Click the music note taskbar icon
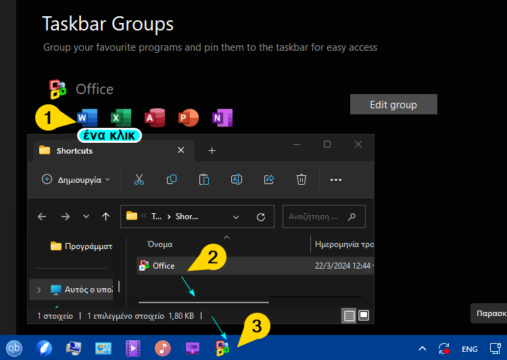Image resolution: width=507 pixels, height=360 pixels. tap(163, 348)
